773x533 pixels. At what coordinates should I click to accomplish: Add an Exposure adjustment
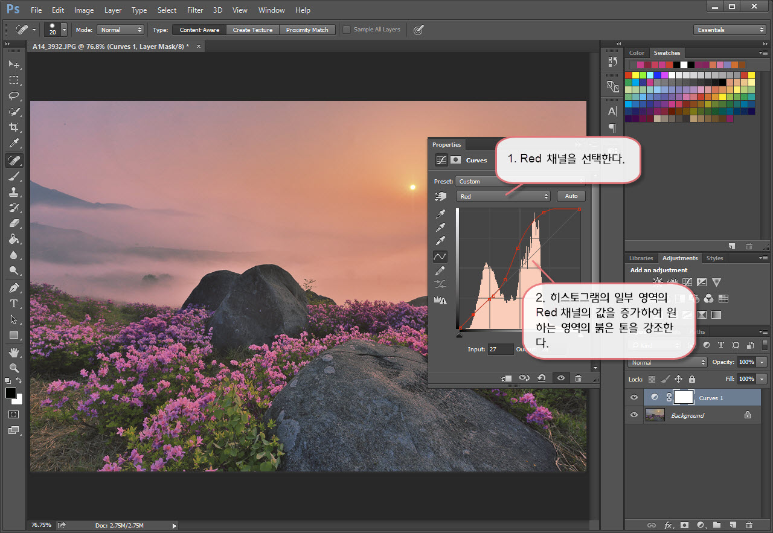click(702, 282)
